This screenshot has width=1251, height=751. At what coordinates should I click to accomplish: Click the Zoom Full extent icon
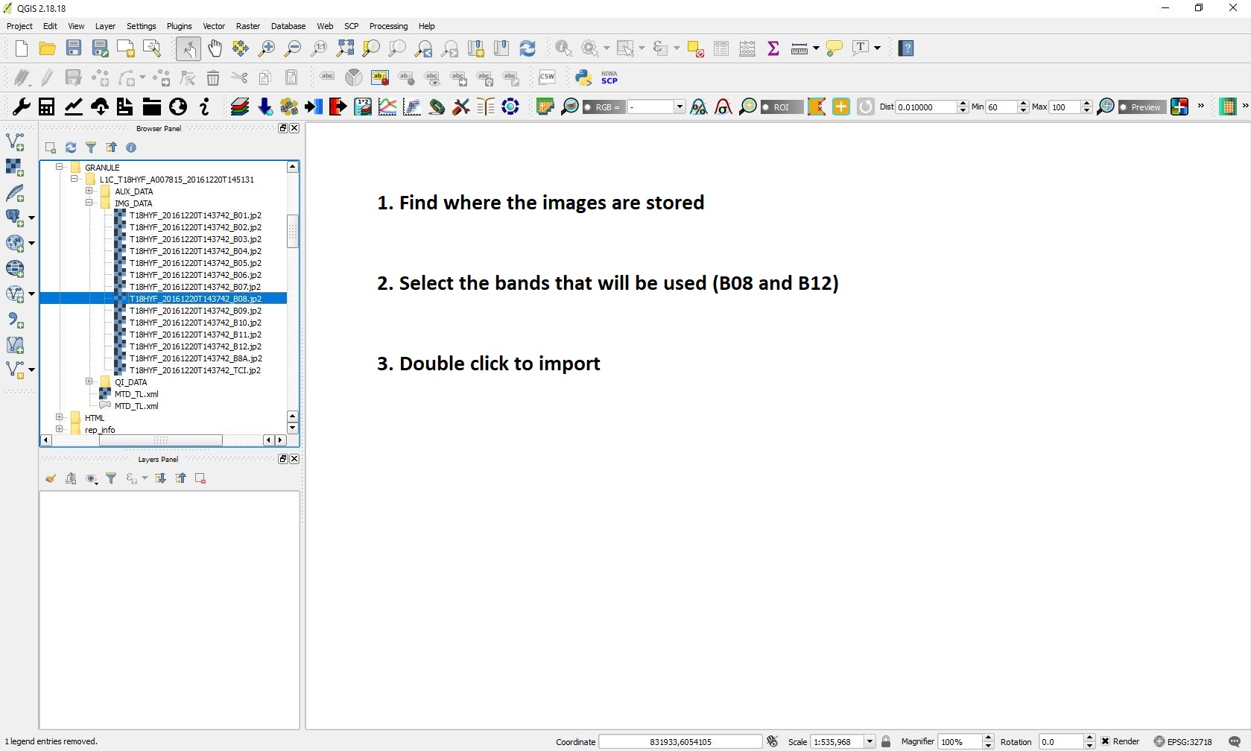[345, 48]
